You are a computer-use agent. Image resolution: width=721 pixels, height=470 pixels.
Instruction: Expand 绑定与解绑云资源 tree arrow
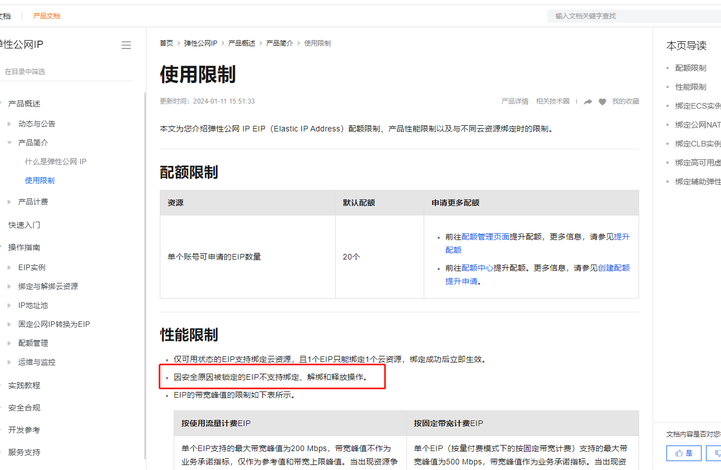click(x=9, y=286)
